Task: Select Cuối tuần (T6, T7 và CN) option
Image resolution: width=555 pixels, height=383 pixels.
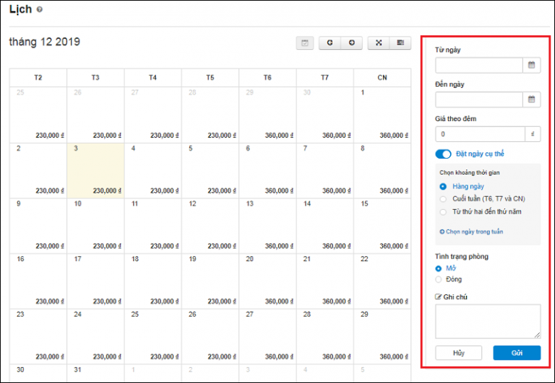Action: pos(444,198)
